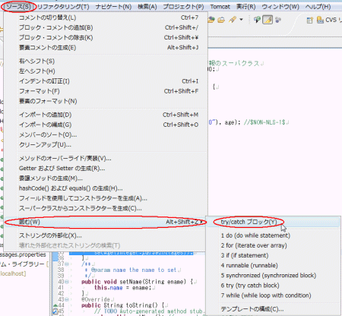Choose インデントの訂正(I)

(106, 81)
